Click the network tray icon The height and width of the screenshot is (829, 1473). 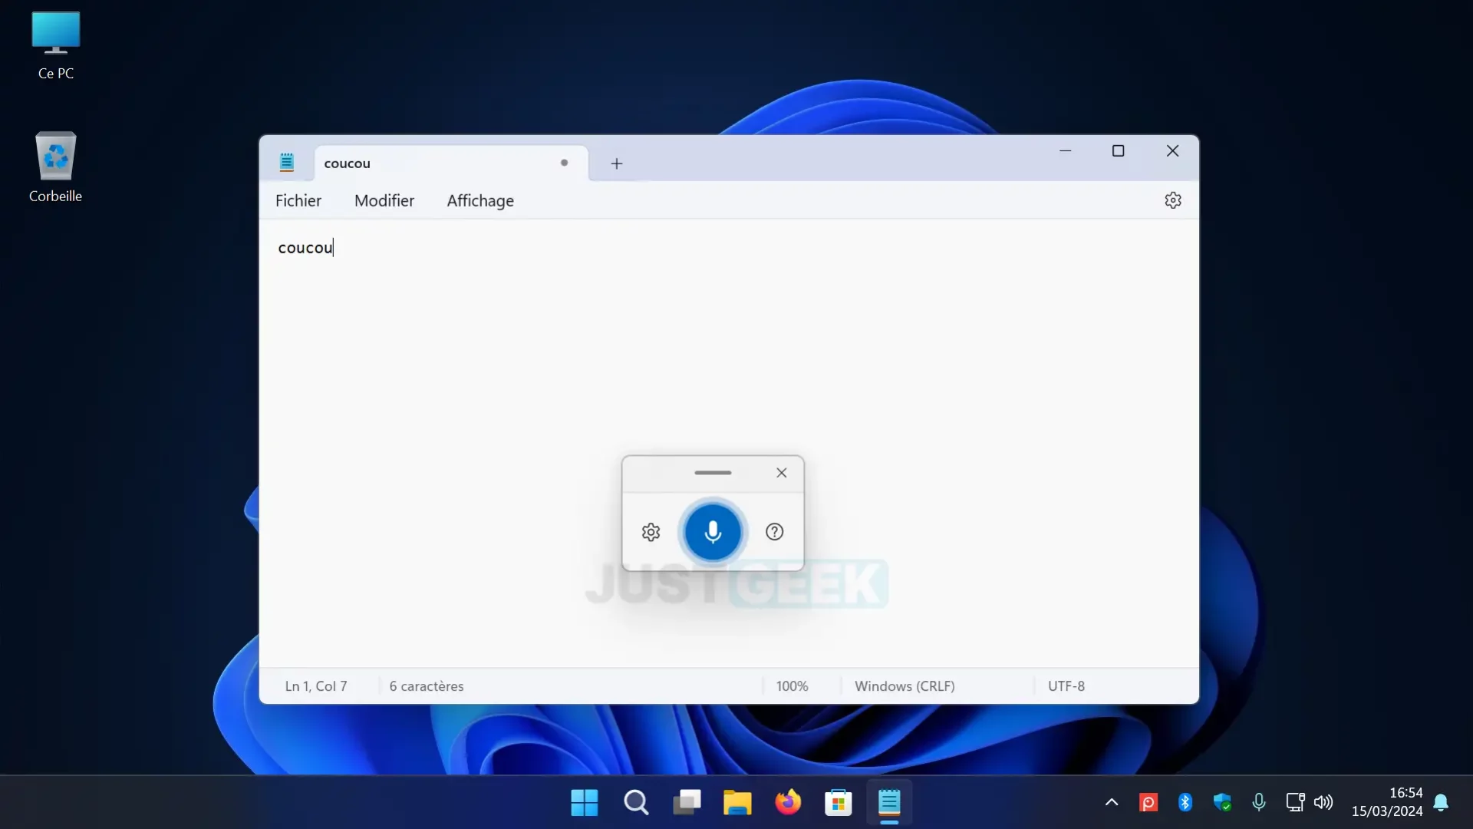[x=1295, y=803]
